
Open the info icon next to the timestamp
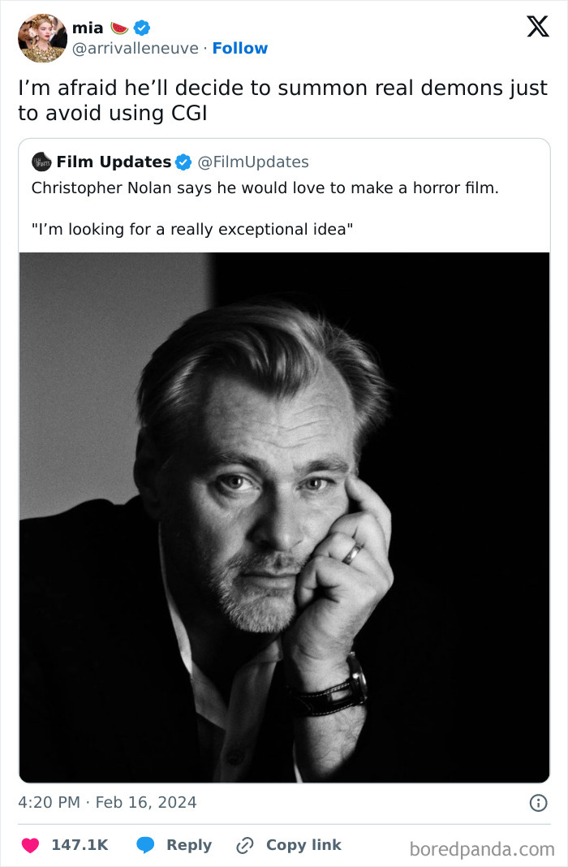[537, 803]
